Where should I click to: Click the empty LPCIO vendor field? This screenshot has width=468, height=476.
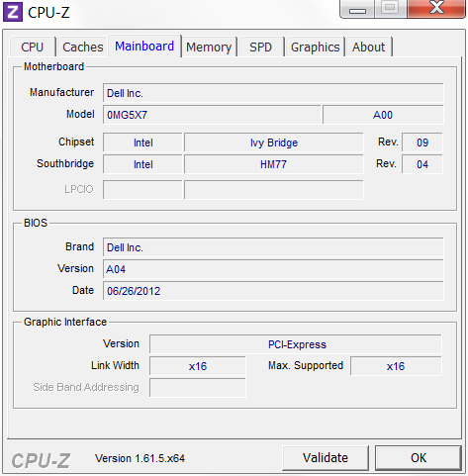click(x=142, y=190)
